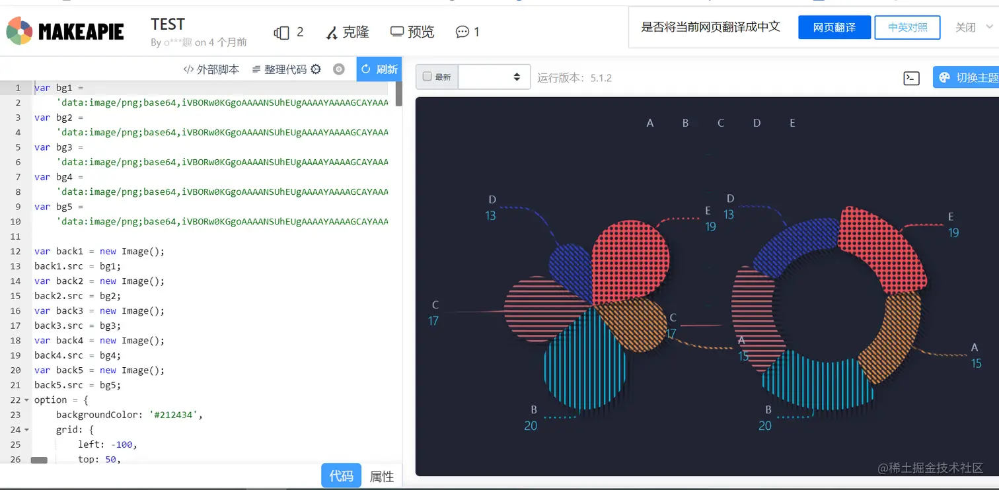Image resolution: width=999 pixels, height=490 pixels.
Task: Expand the translation bar dropdown arrow
Action: 990,27
